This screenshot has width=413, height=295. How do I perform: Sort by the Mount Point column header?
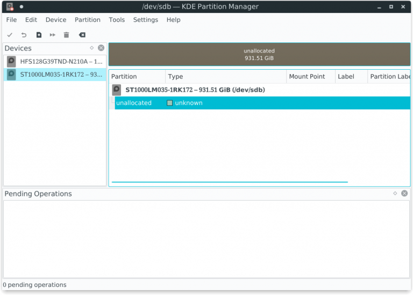[310, 77]
